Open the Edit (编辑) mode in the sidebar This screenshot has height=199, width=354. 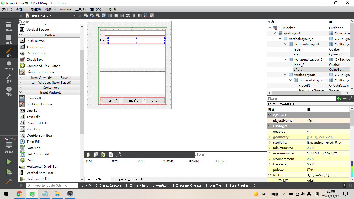pos(9,39)
